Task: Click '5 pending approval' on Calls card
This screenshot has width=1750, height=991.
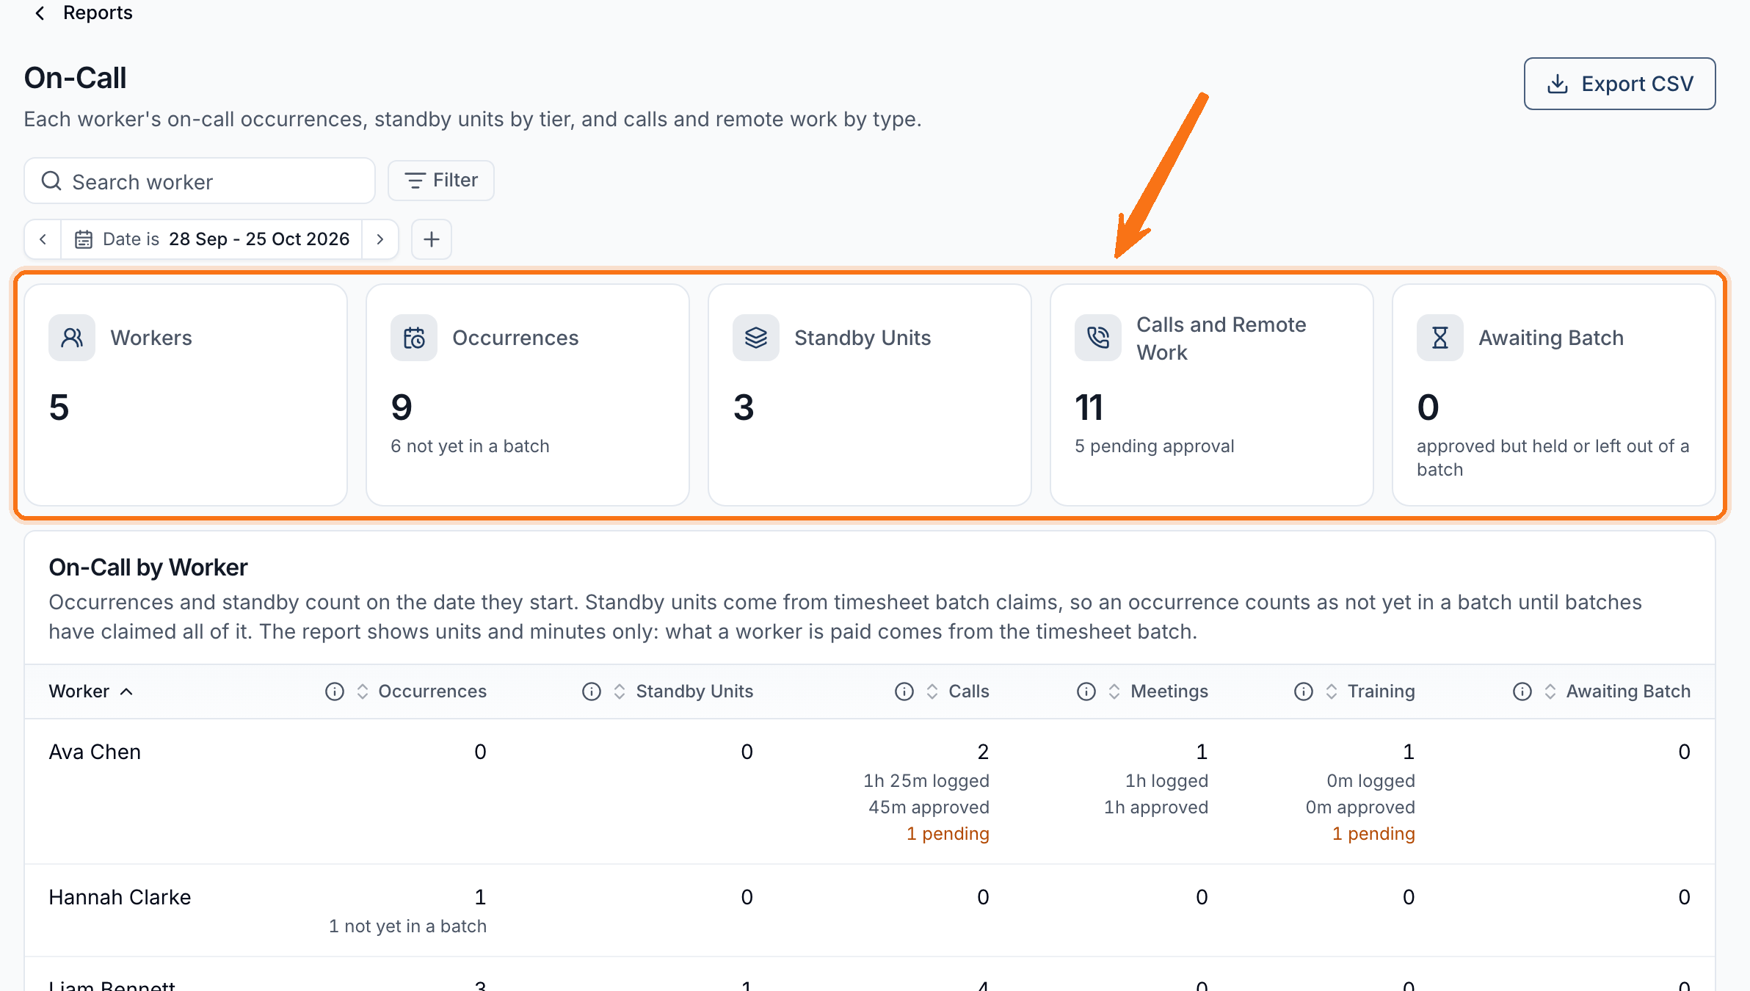Action: click(x=1155, y=446)
